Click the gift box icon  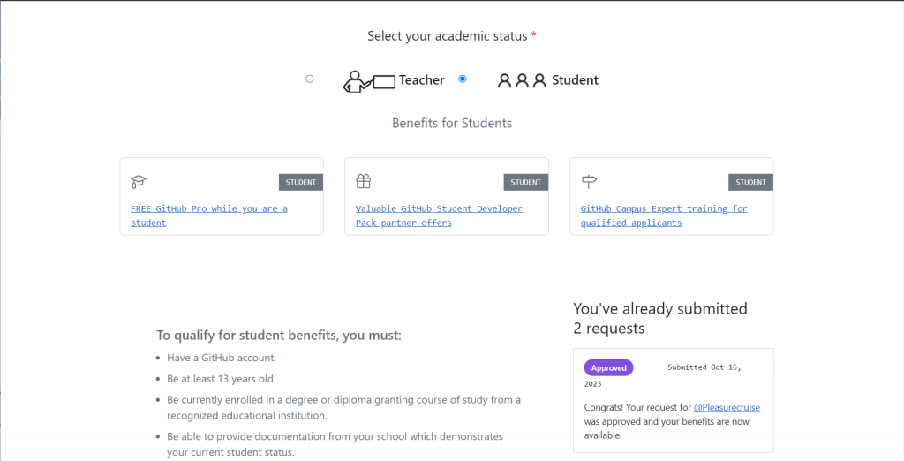(x=364, y=182)
